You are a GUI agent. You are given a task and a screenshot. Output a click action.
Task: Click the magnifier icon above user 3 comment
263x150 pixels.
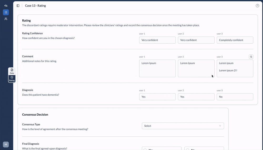point(251,57)
